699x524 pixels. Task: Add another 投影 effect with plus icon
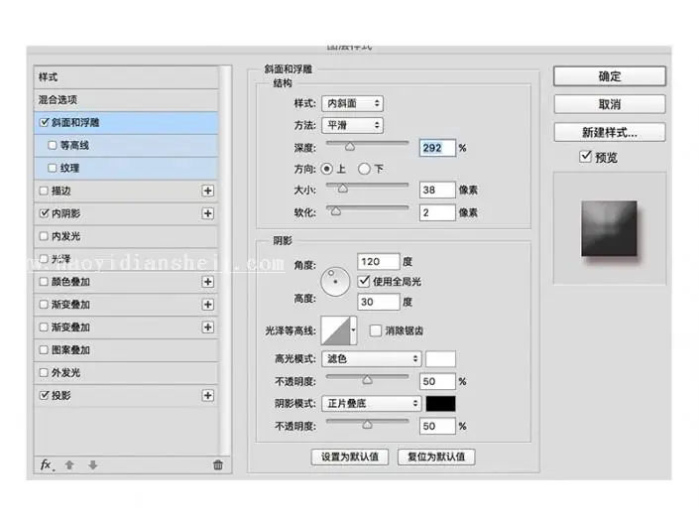pyautogui.click(x=207, y=396)
